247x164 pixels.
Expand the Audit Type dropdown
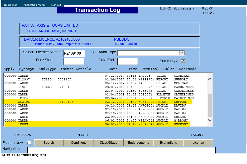[182, 53]
